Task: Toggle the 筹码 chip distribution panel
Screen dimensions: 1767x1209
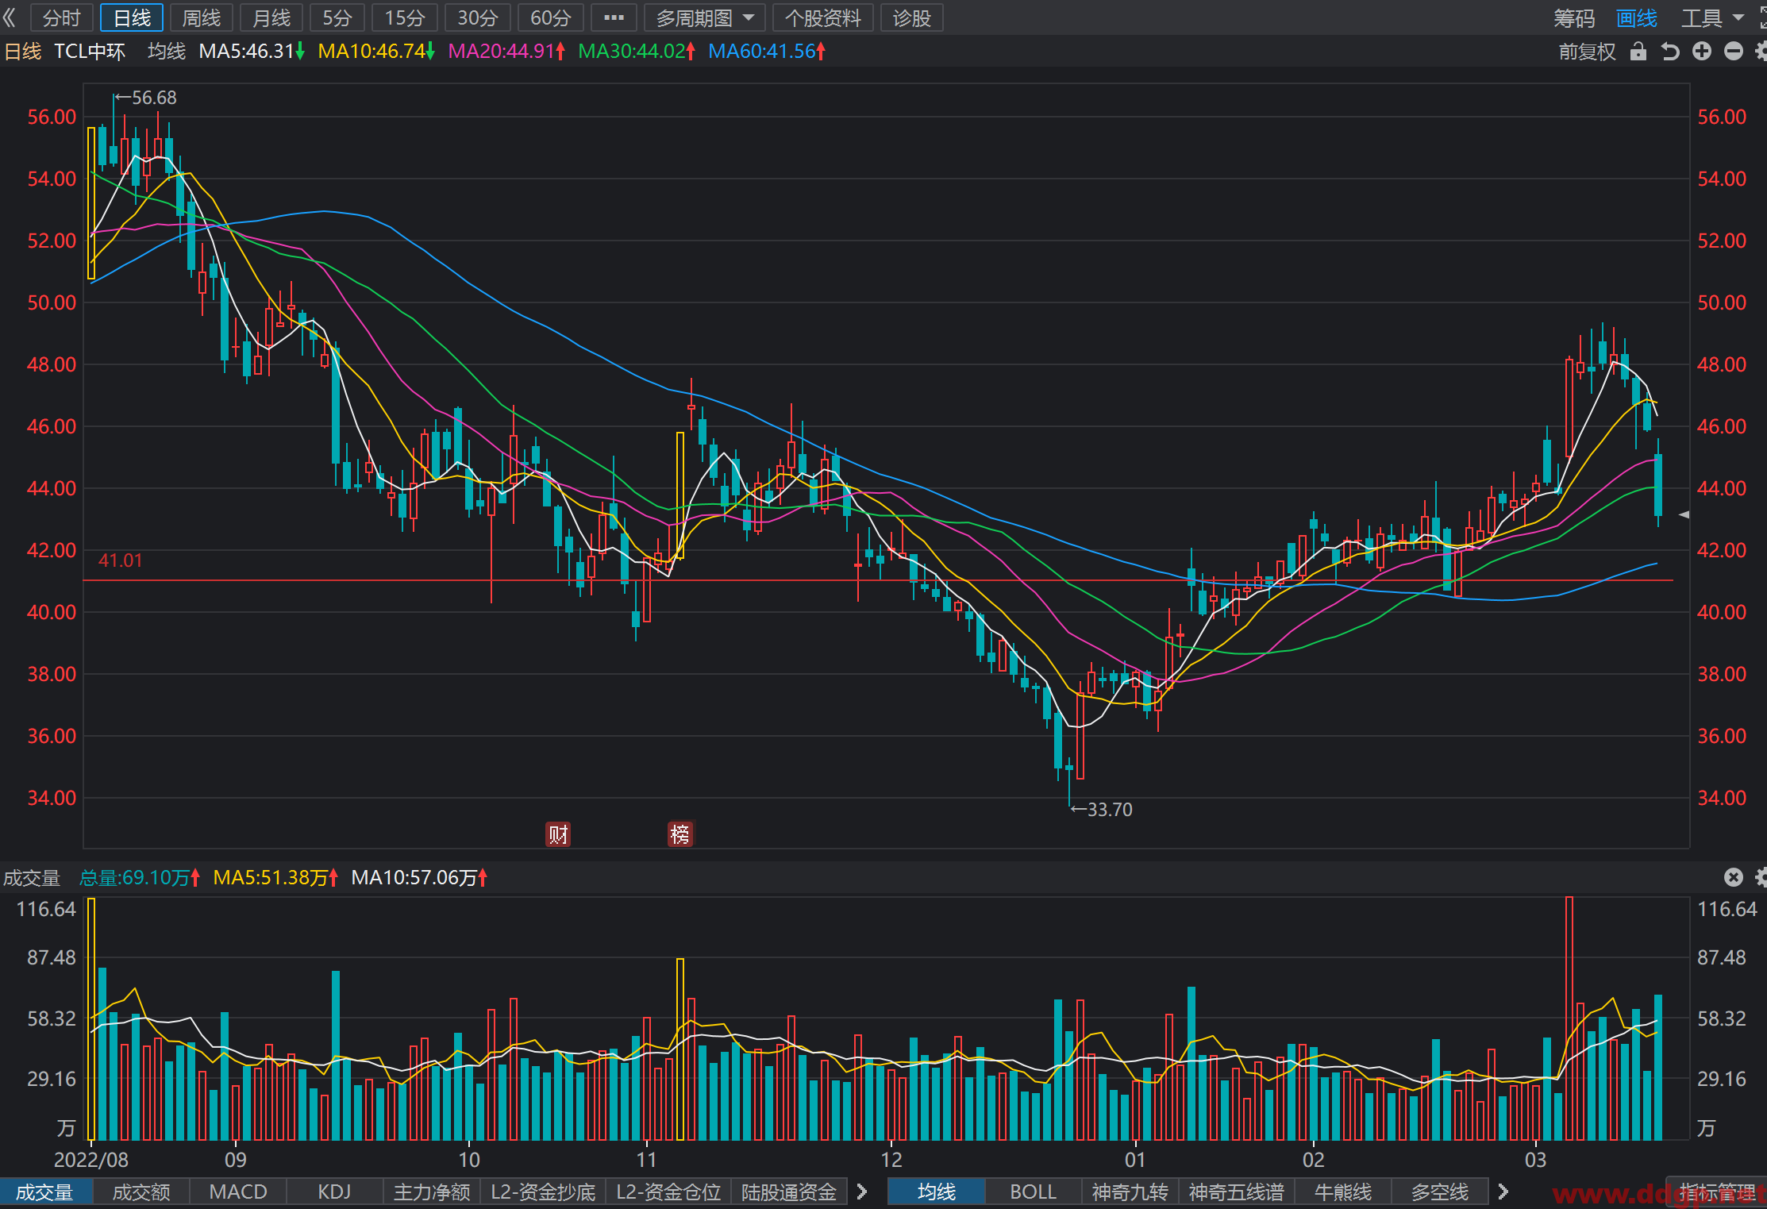Action: click(1574, 17)
